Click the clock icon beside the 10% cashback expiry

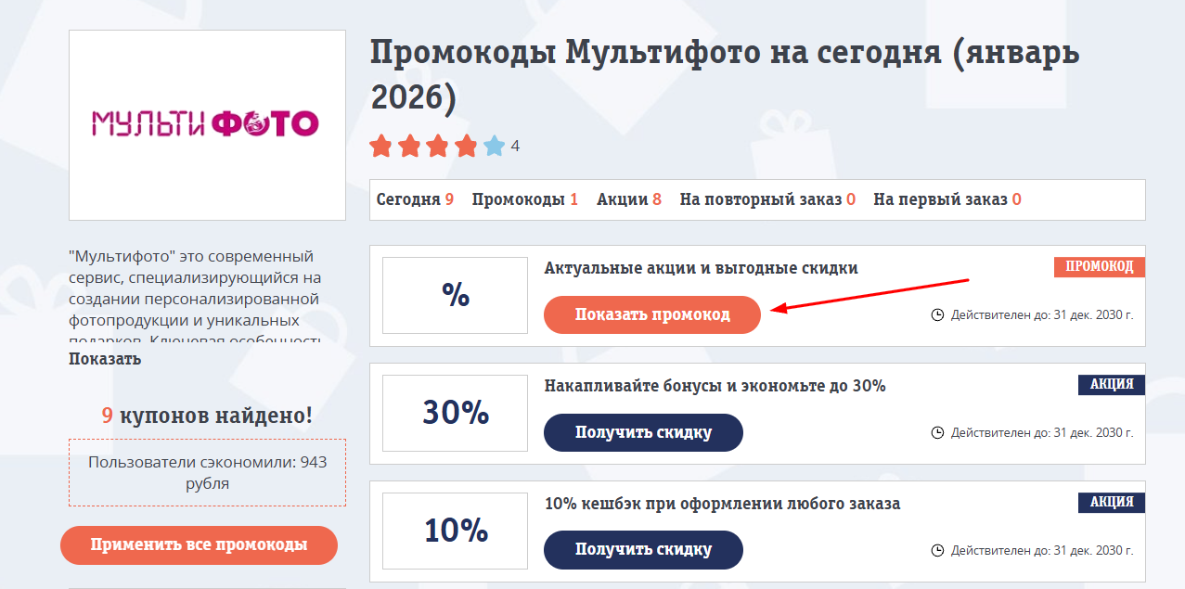[940, 549]
